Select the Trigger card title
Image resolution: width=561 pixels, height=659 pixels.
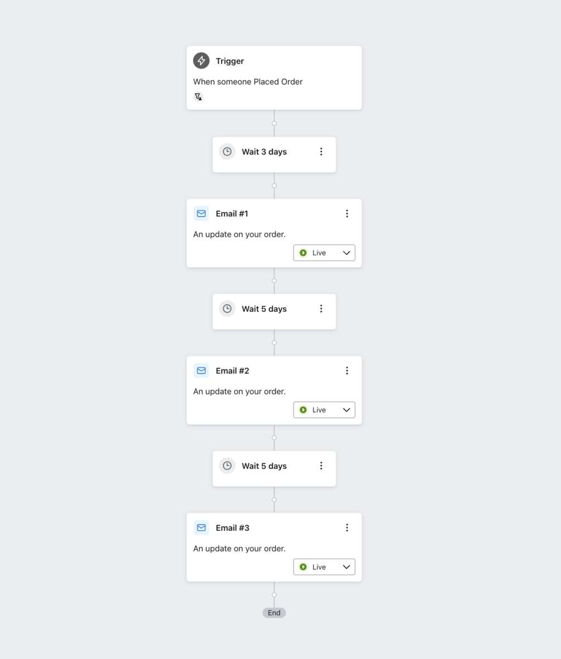pos(230,61)
